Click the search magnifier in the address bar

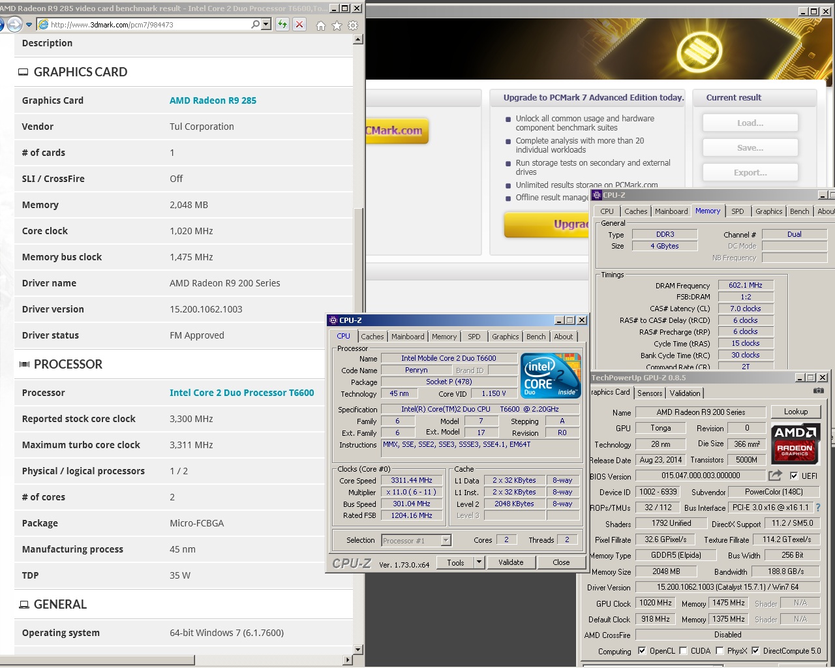(x=255, y=25)
